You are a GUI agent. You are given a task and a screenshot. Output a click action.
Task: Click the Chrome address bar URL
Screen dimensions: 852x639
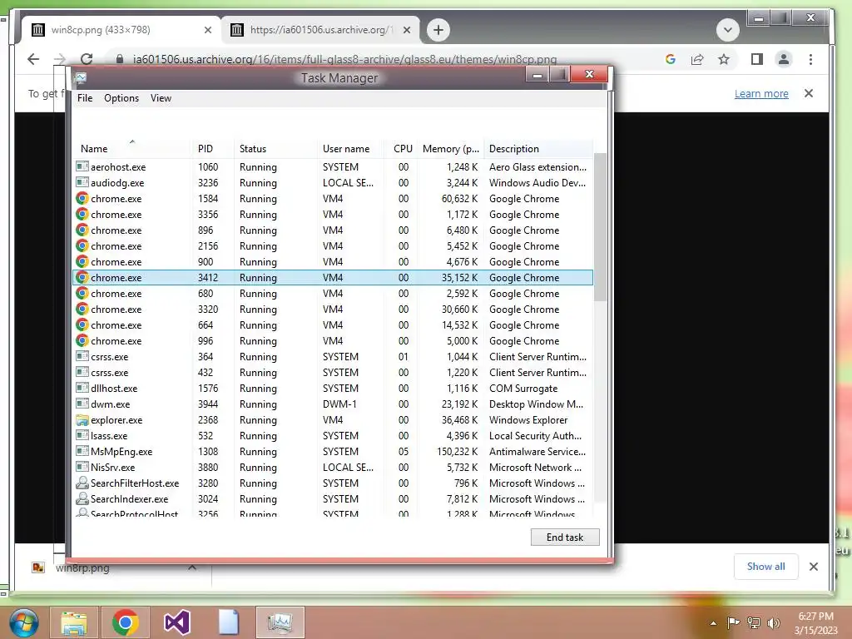344,59
